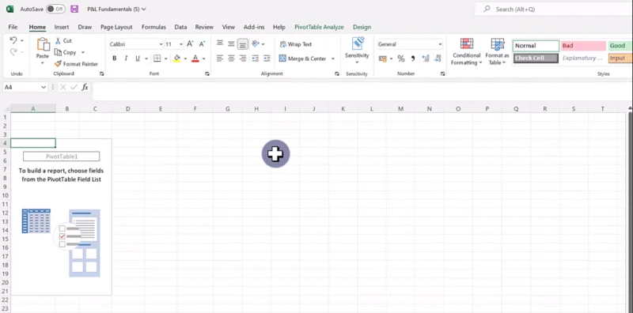
Task: Toggle the AutoSave switch
Action: (55, 9)
